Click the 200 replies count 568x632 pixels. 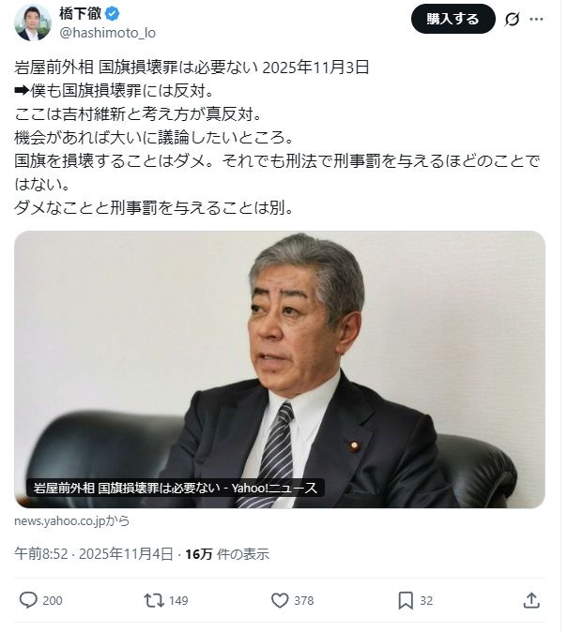(x=53, y=600)
